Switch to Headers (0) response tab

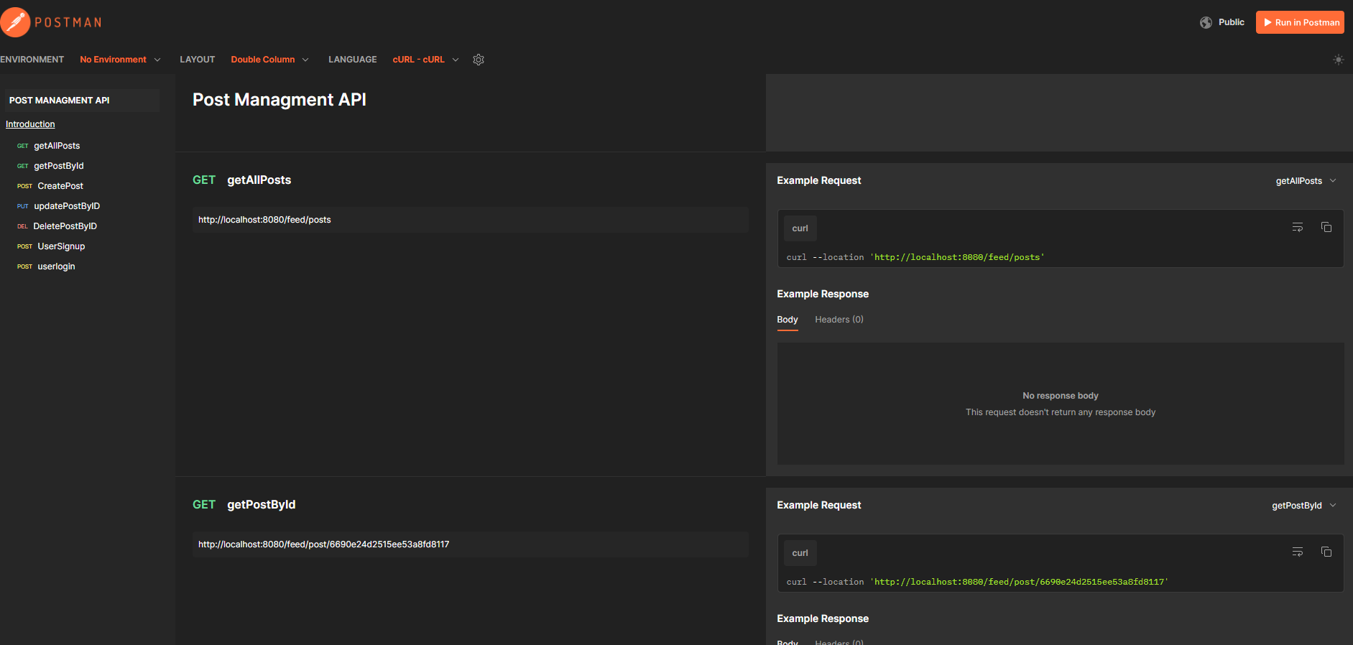(839, 320)
